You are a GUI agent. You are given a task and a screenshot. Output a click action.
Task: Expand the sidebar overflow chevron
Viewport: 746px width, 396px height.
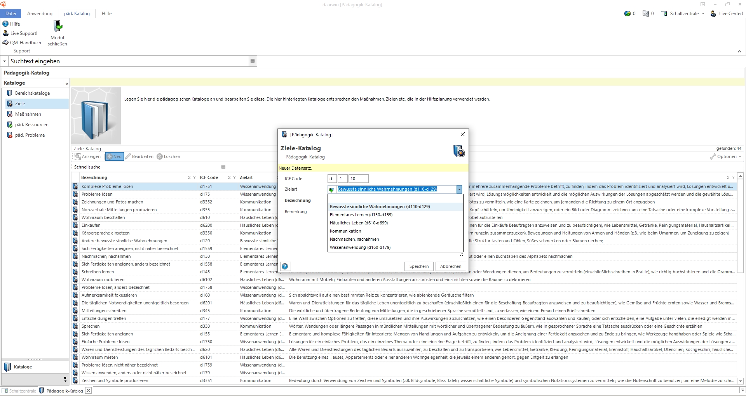65,379
